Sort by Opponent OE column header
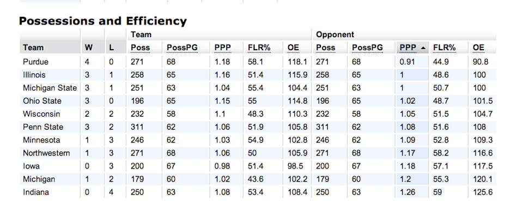The height and width of the screenshot is (216, 523). (478, 48)
